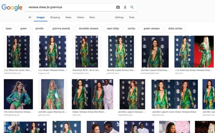Apply the grammy awards filter chip
The width and height of the screenshot is (215, 133).
pos(61,29)
